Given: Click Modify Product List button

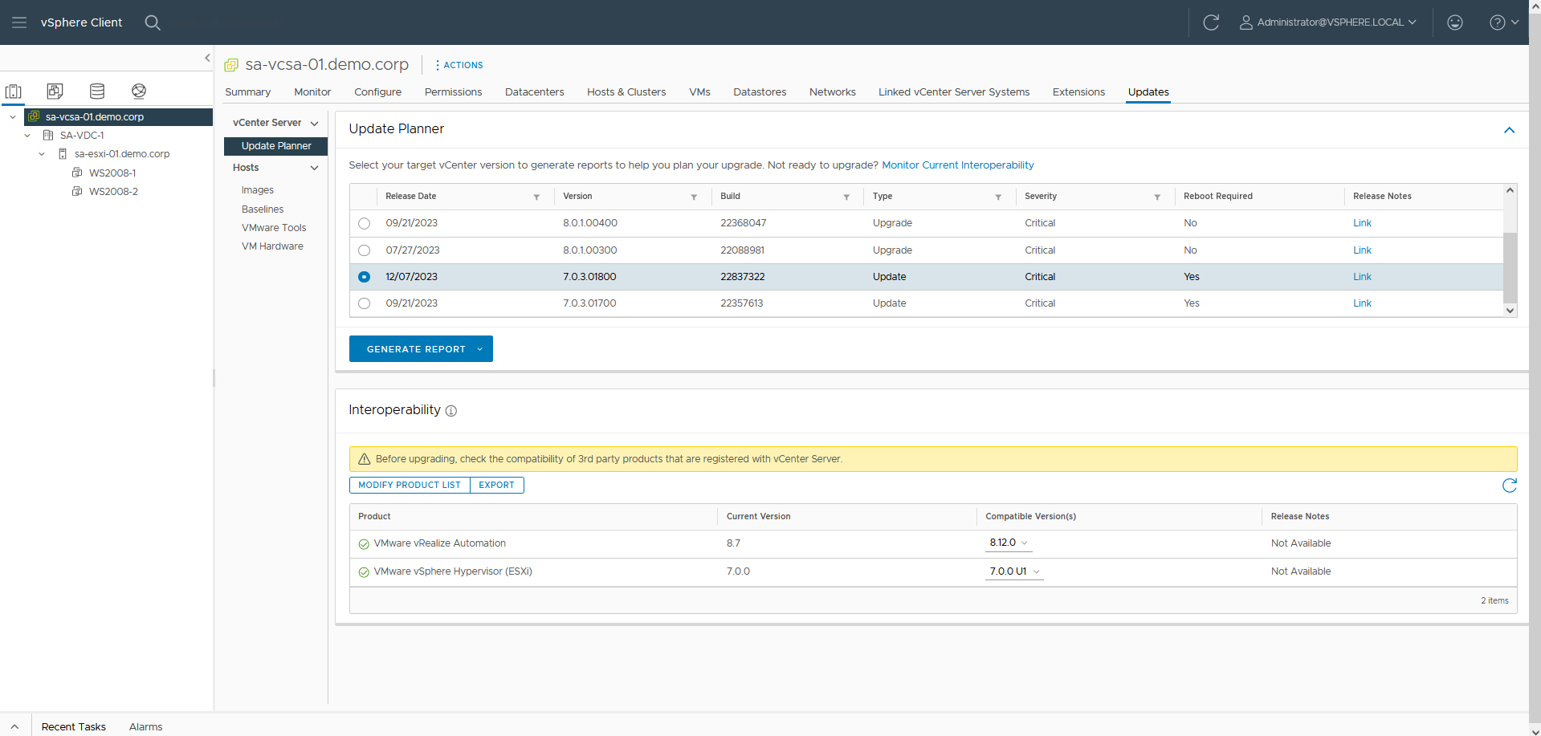Looking at the screenshot, I should tap(410, 485).
